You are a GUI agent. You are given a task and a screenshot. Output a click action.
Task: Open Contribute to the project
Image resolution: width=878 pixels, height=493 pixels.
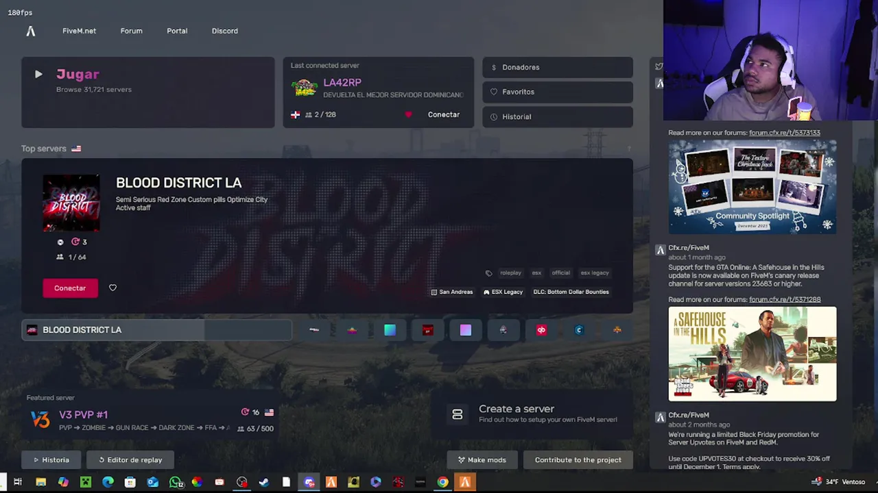pos(578,460)
